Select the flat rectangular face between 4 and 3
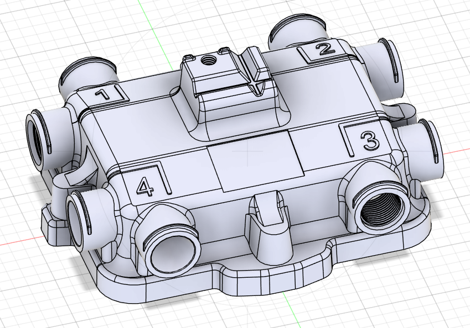The width and height of the screenshot is (470, 328). (x=256, y=161)
